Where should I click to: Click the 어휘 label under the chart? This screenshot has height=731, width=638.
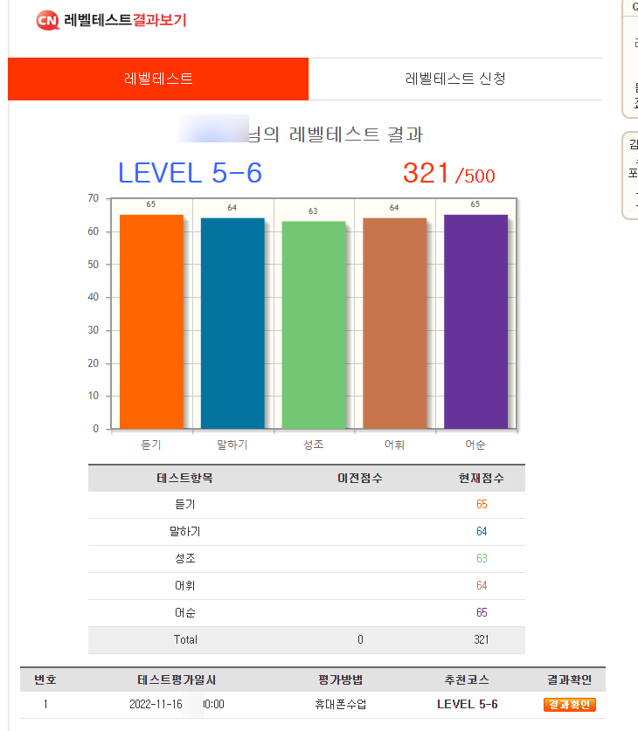(x=394, y=445)
